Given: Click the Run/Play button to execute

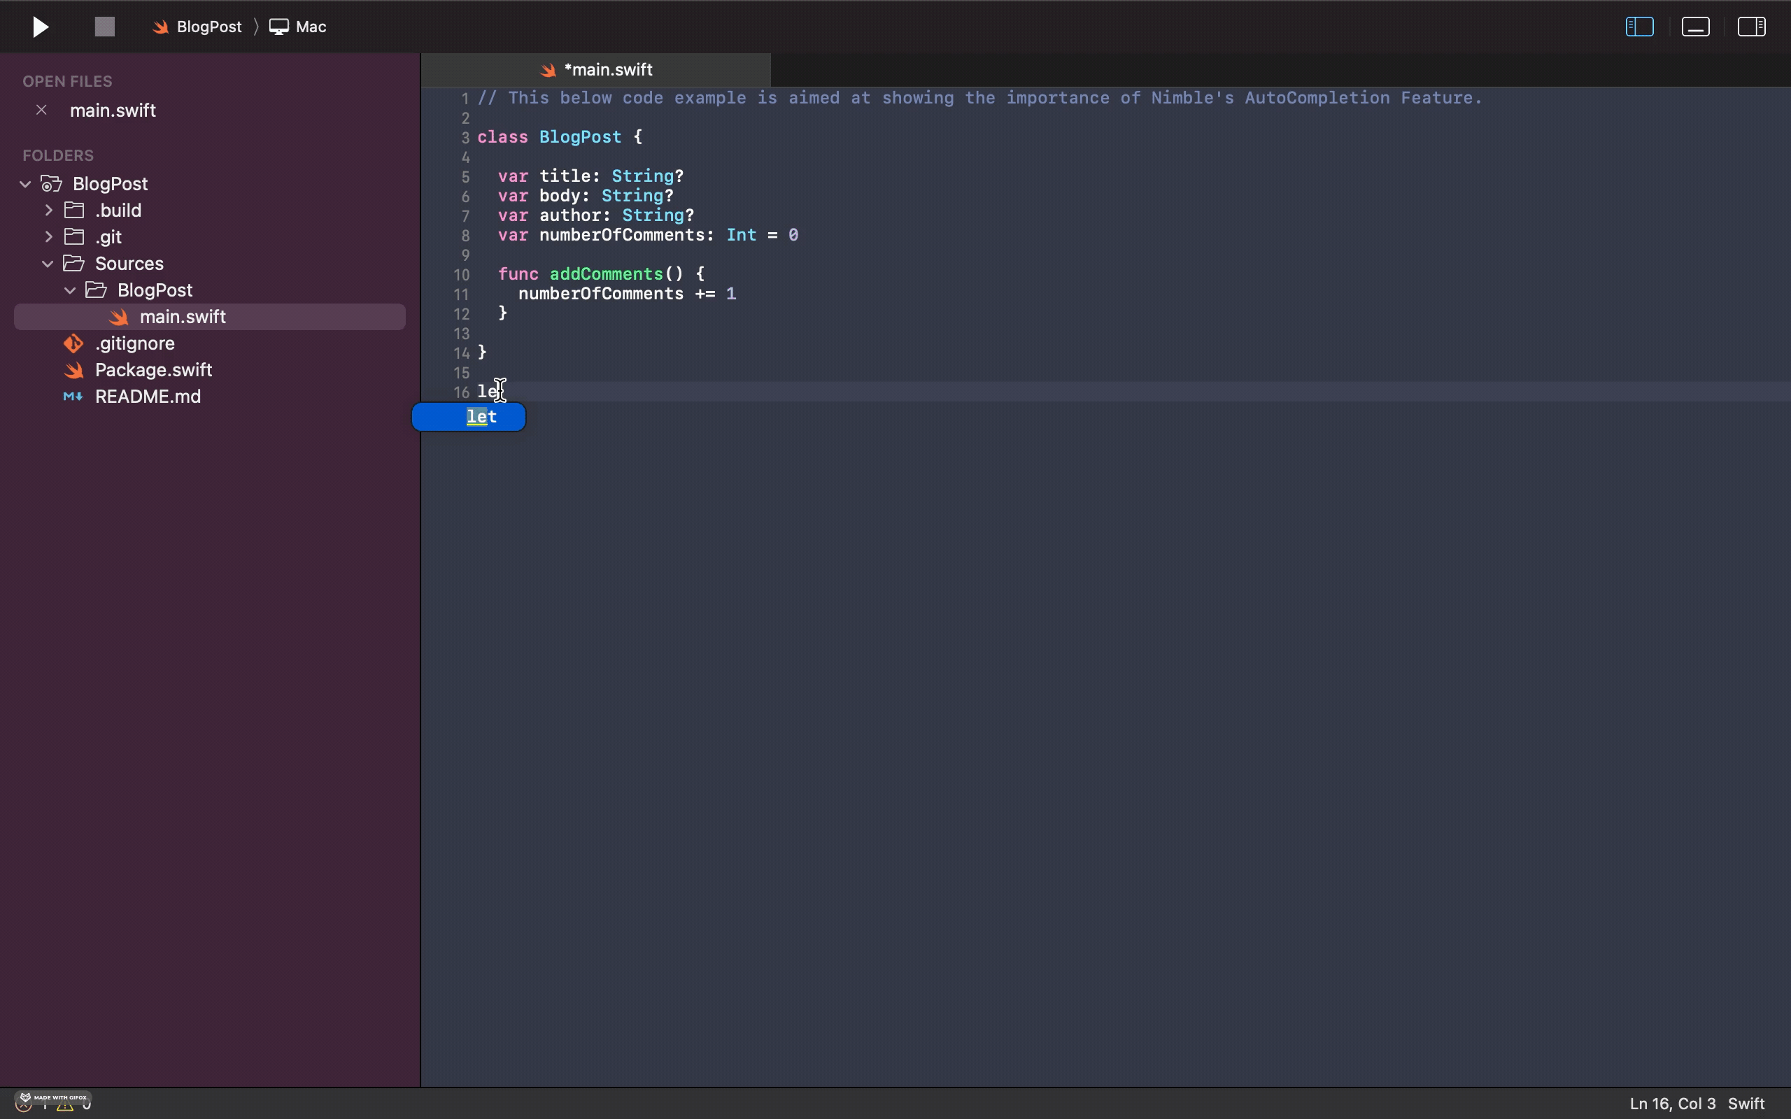Looking at the screenshot, I should coord(40,26).
